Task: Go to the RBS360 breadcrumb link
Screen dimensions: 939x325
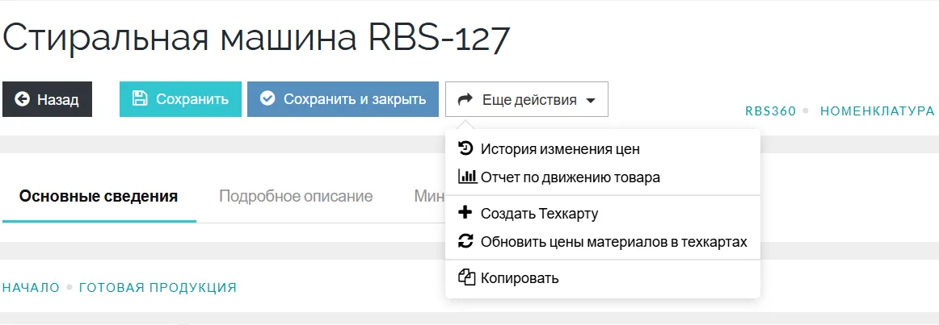Action: point(770,111)
